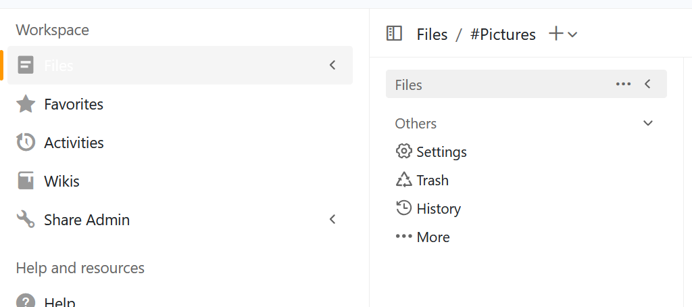Click the Share Admin wrench icon
This screenshot has height=307, width=692.
point(26,220)
